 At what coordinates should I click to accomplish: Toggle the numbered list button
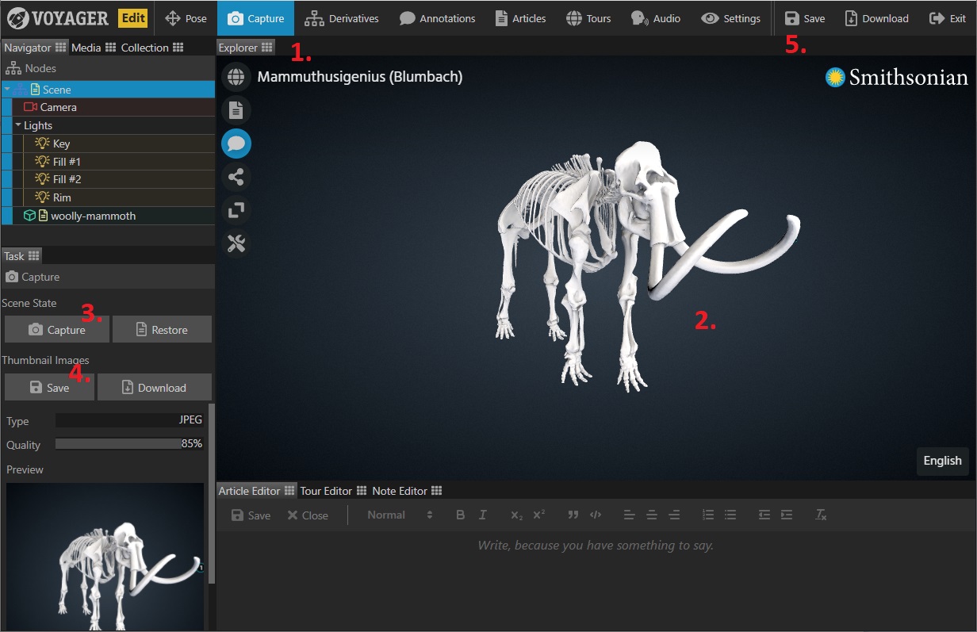708,515
